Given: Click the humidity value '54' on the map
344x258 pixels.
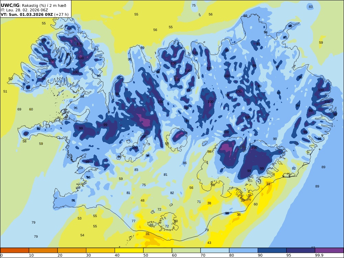Looking at the screenshot, I should [82, 235].
